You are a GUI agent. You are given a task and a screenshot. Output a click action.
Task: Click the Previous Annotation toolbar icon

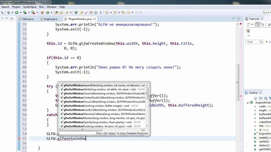(115, 12)
